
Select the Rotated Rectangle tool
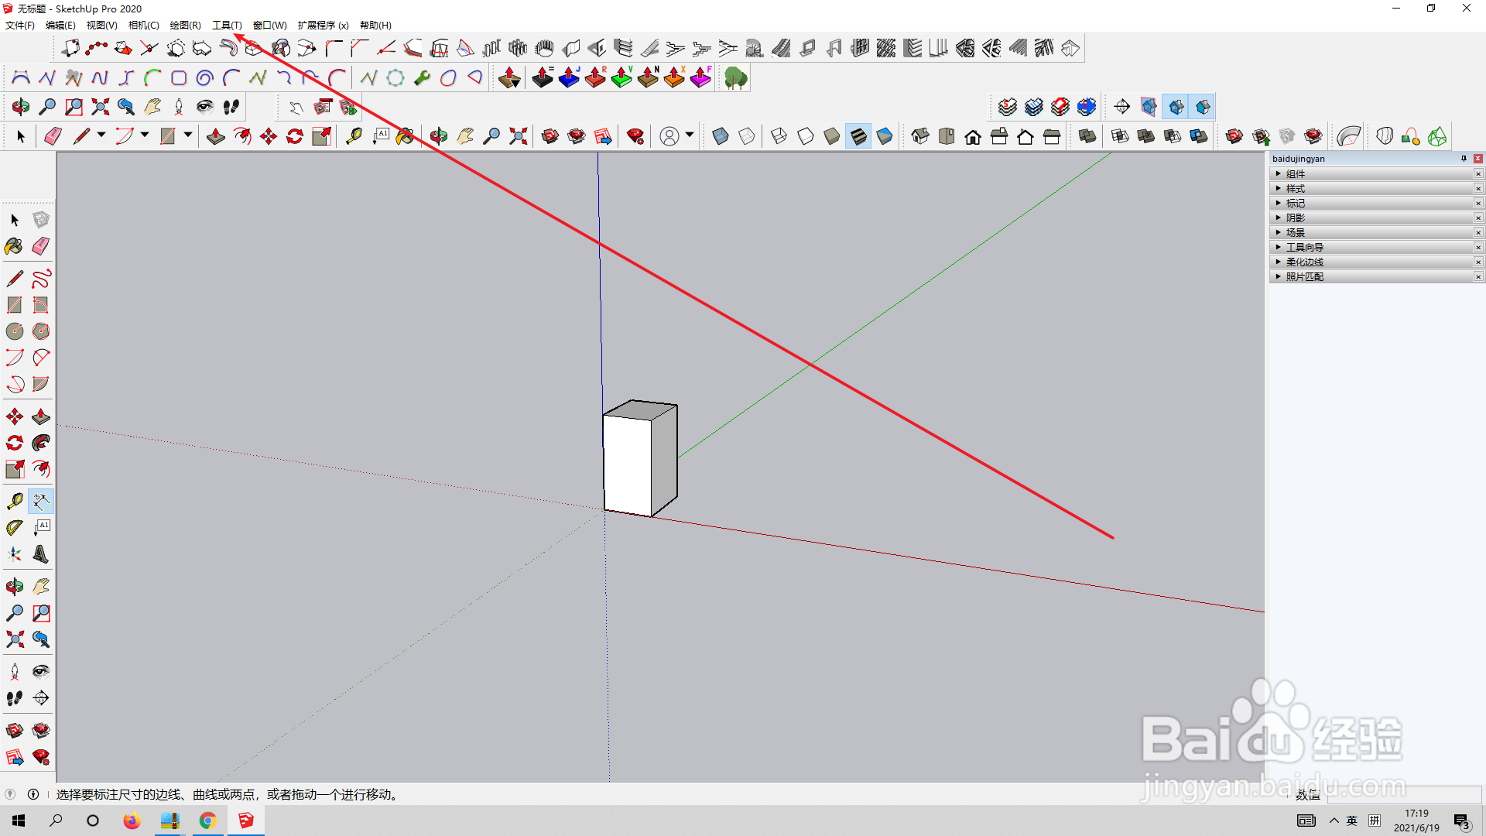(x=41, y=305)
